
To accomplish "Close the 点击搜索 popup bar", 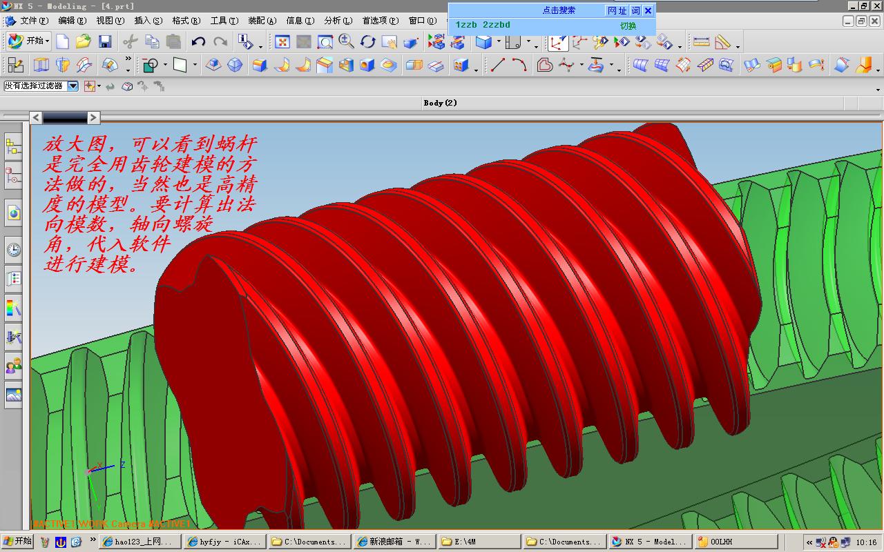I will (648, 10).
